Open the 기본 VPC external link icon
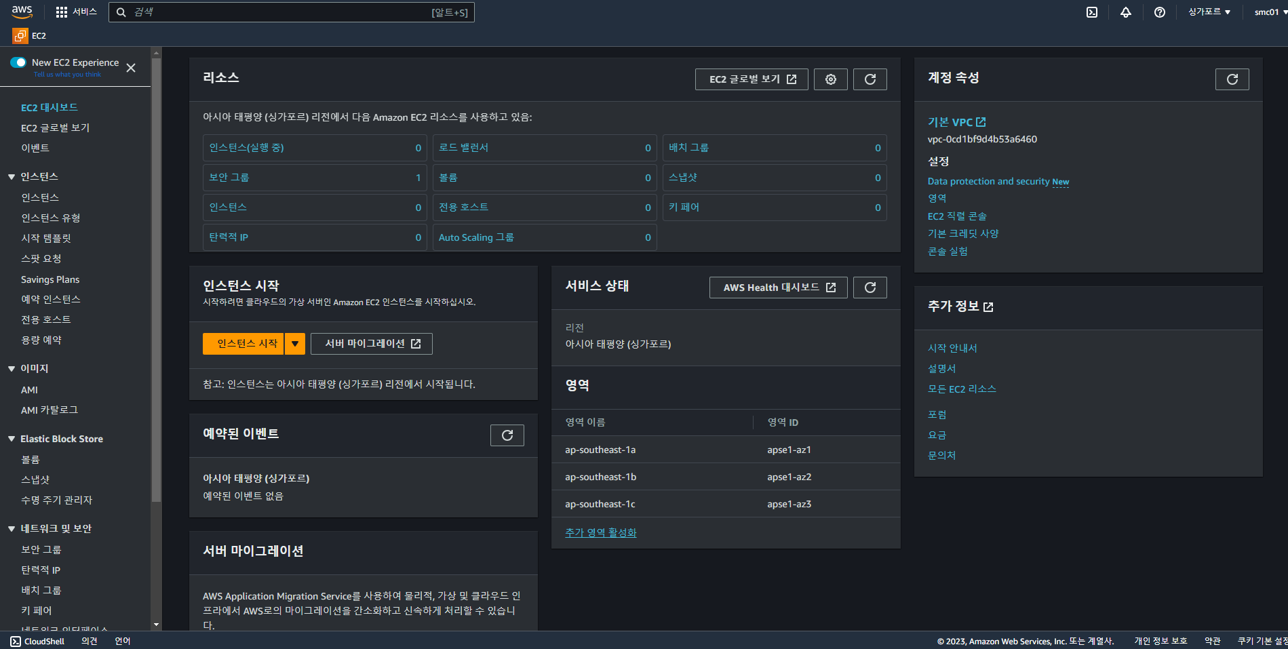The height and width of the screenshot is (649, 1288). coord(981,122)
